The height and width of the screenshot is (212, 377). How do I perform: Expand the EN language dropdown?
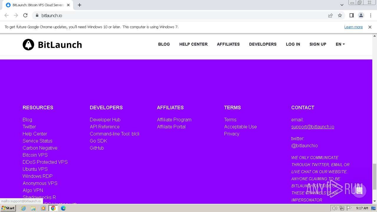[x=340, y=44]
